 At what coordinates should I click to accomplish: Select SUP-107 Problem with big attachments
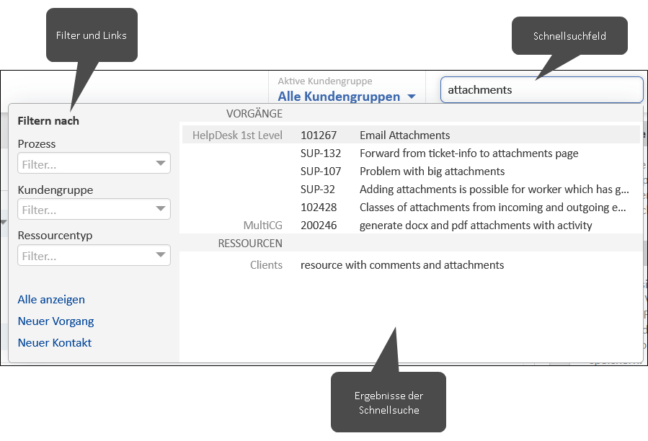411,171
